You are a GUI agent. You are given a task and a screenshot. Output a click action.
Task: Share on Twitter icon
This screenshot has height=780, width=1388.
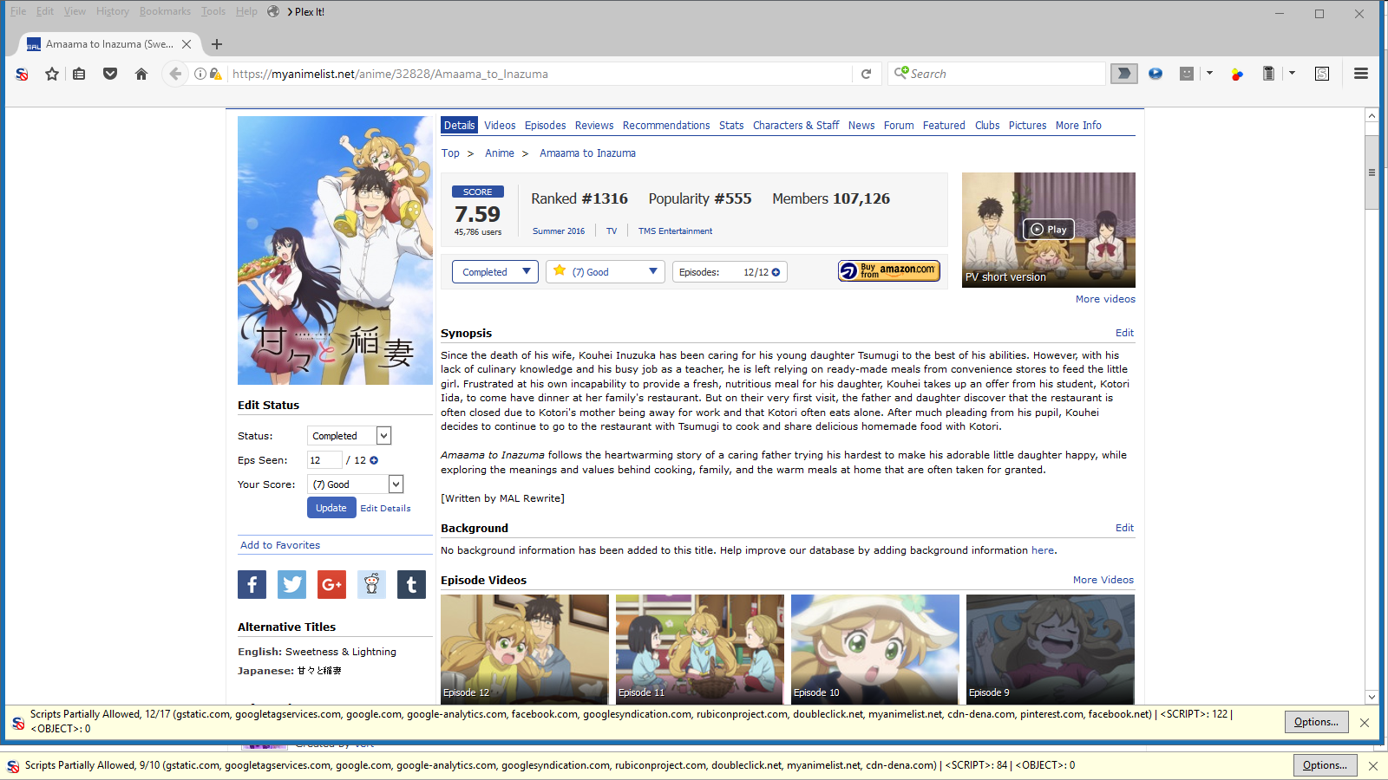(x=291, y=584)
